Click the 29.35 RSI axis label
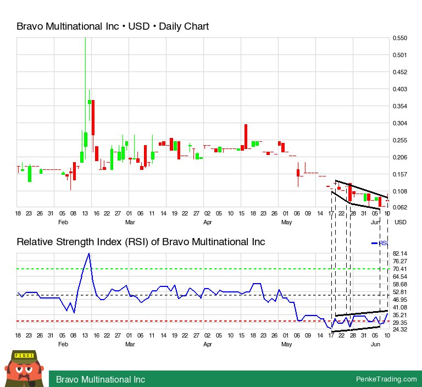The height and width of the screenshot is (387, 422). pos(400,323)
